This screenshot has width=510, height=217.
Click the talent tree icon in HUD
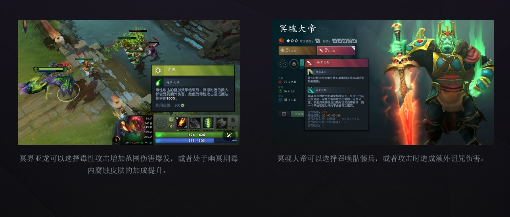161,123
